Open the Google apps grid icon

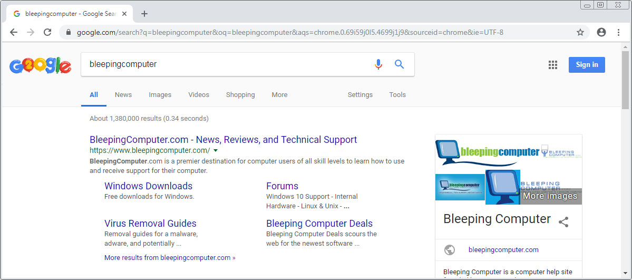pyautogui.click(x=553, y=65)
